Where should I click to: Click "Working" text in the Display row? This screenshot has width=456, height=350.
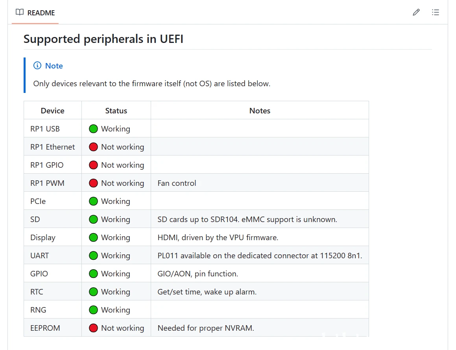(x=115, y=237)
